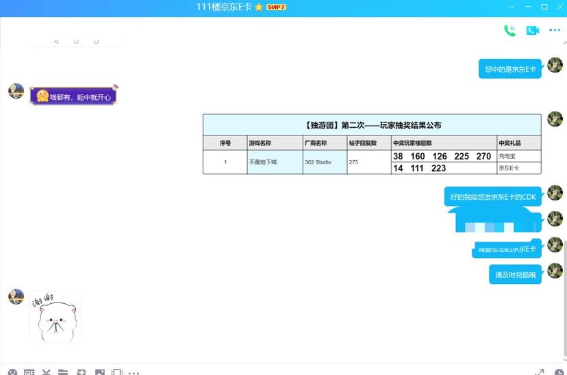The image size is (567, 375).
Task: Open the 谢谢 hamster sticker
Action: (55, 317)
